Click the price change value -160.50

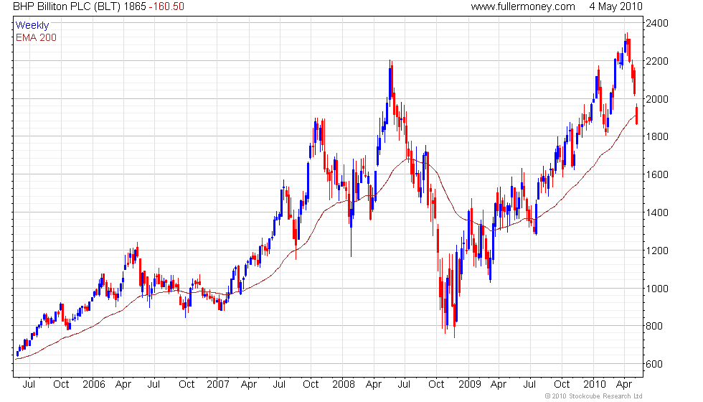coord(166,6)
